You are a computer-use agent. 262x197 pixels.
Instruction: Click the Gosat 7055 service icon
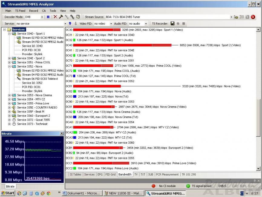click(x=14, y=120)
